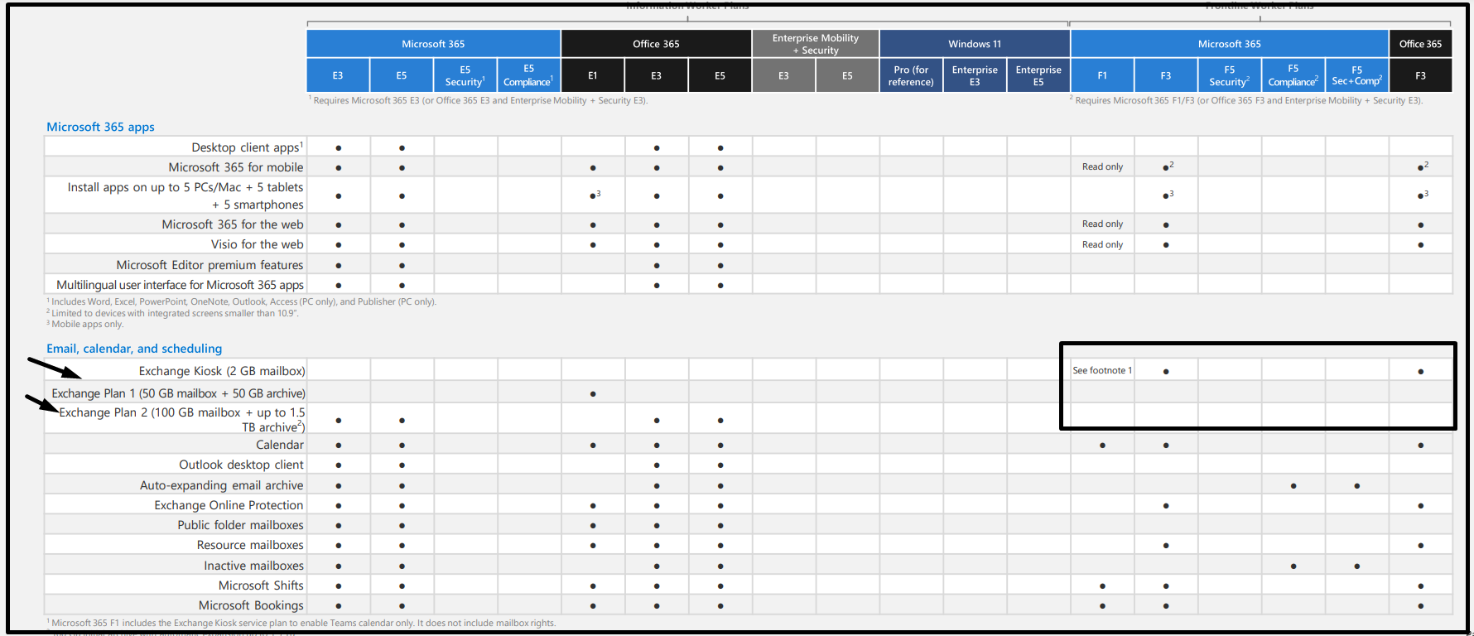Select the F5 Security column header
The height and width of the screenshot is (636, 1474).
coord(1230,75)
